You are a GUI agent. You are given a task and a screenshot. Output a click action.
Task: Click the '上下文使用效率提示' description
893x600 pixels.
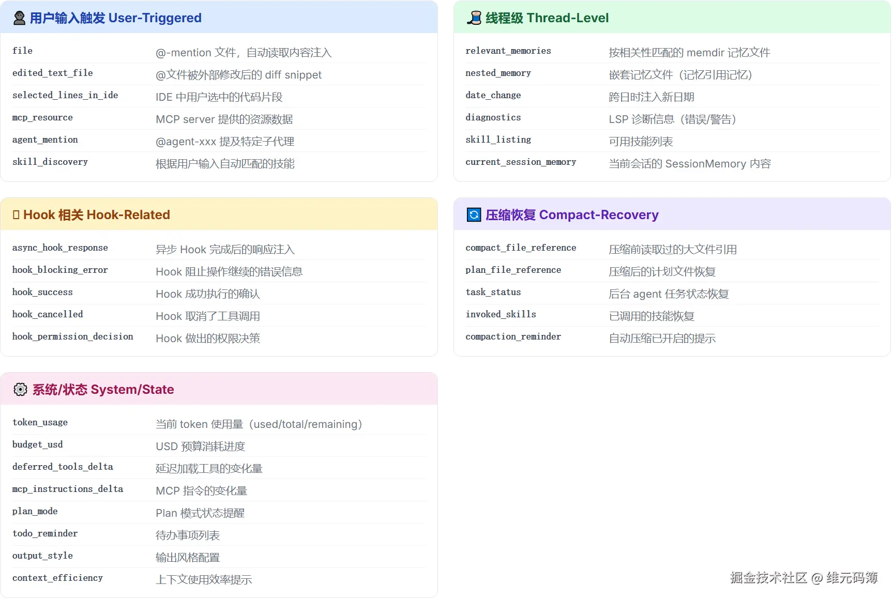[204, 580]
